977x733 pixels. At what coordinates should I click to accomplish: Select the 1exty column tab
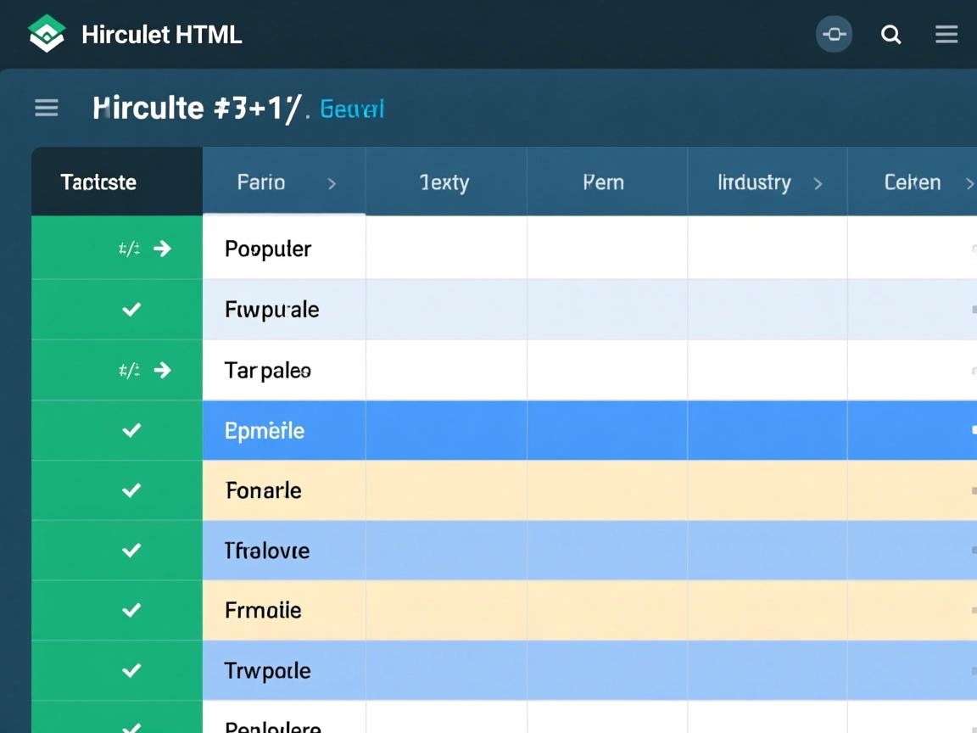(x=444, y=182)
